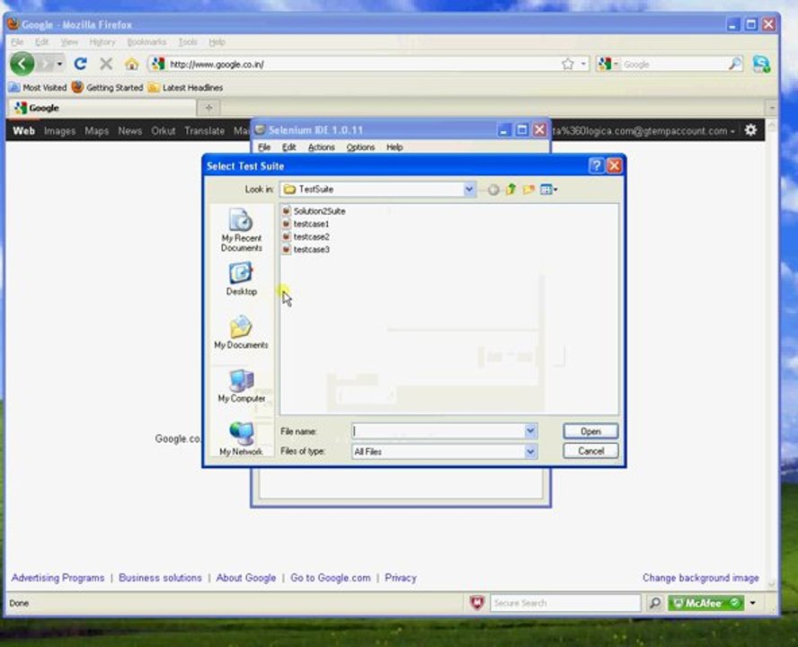Click Change background image link
The width and height of the screenshot is (798, 647).
[700, 578]
